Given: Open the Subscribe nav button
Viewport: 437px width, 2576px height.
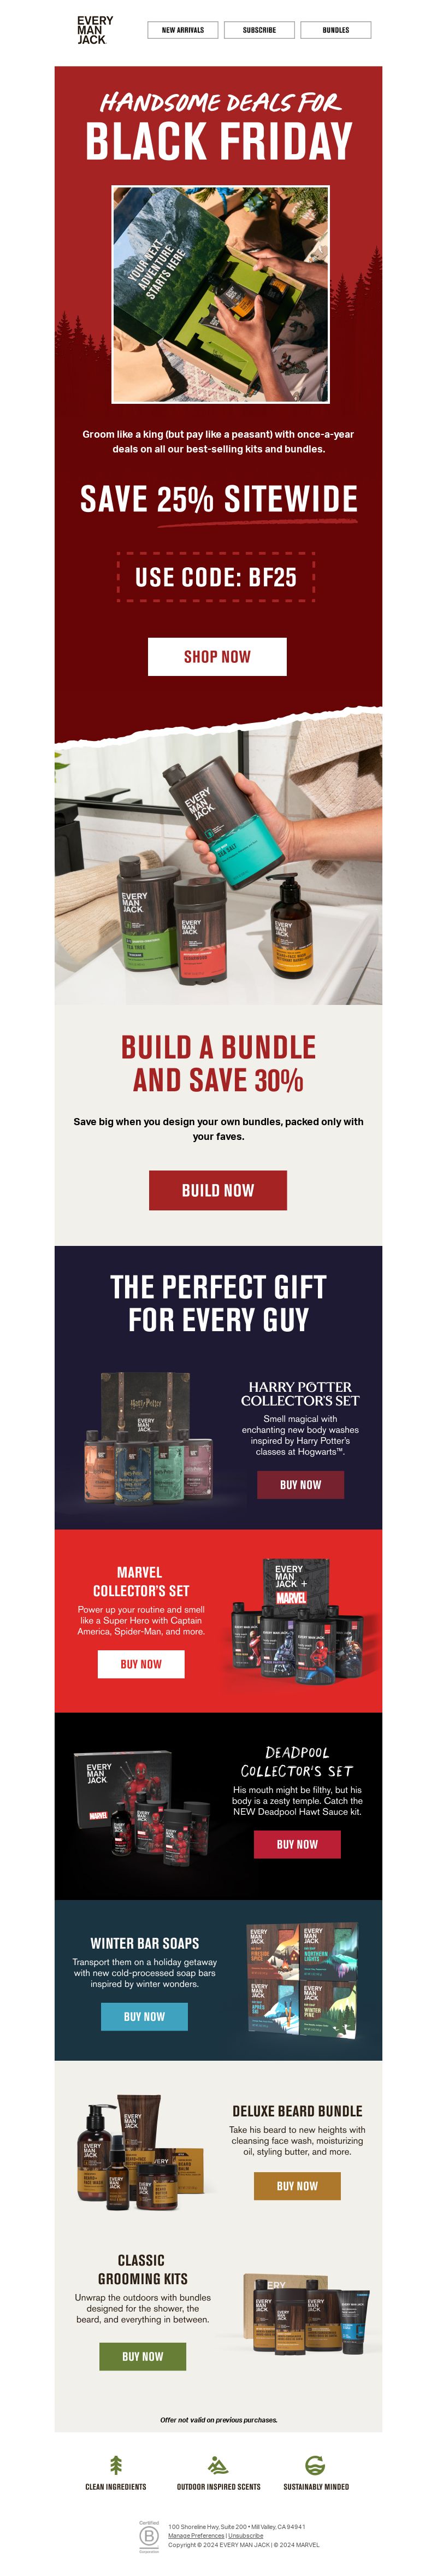Looking at the screenshot, I should tap(259, 30).
